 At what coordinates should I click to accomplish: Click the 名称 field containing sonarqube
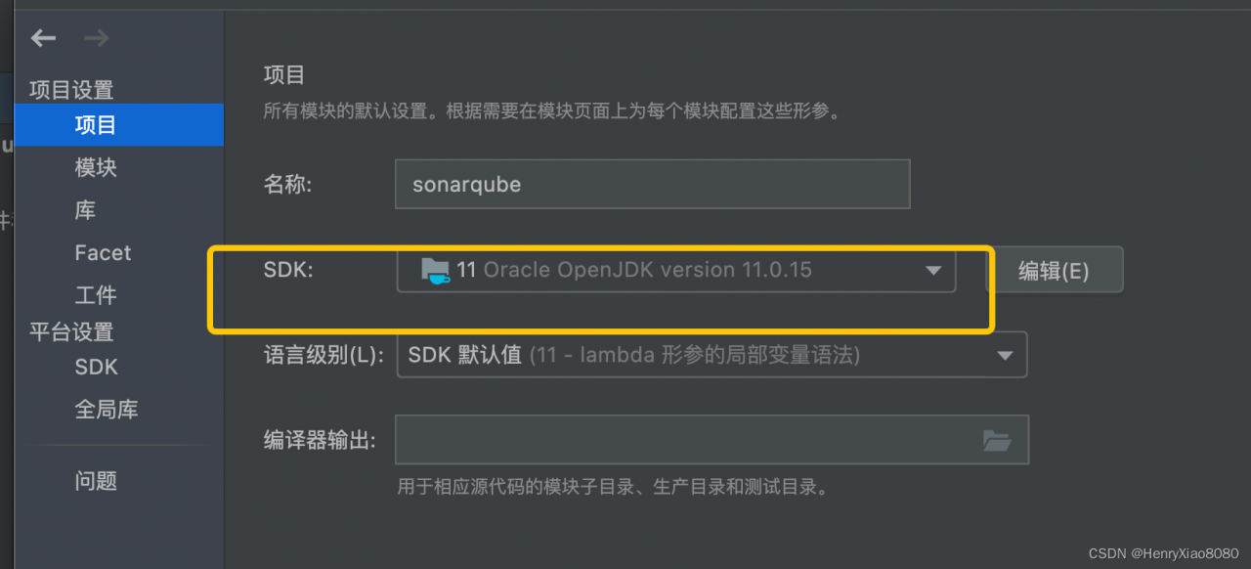(x=653, y=185)
